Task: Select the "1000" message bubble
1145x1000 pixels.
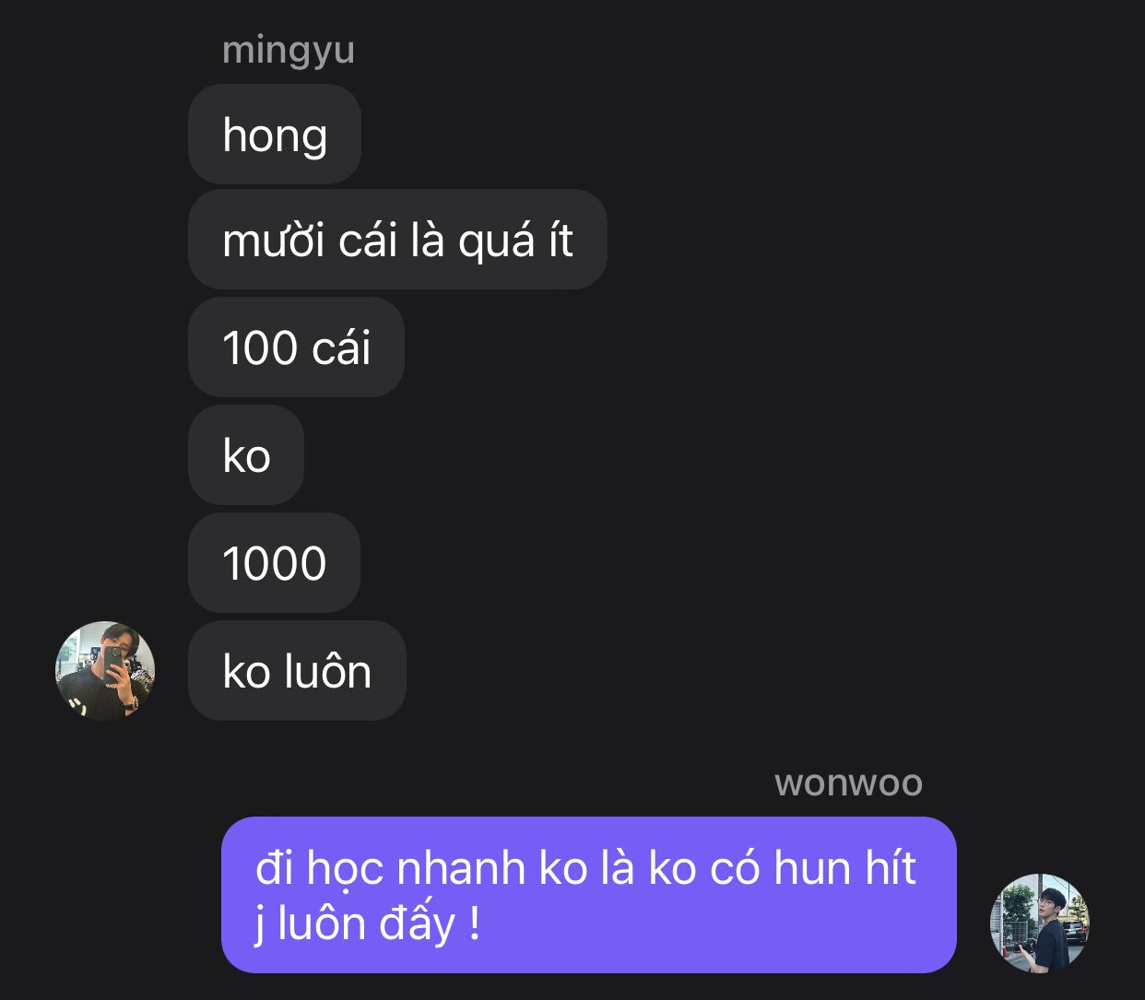Action: (x=274, y=563)
